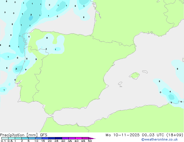The image size is (184, 142).
Task: Click Menorca island outline on the map
Action: pyautogui.click(x=145, y=72)
